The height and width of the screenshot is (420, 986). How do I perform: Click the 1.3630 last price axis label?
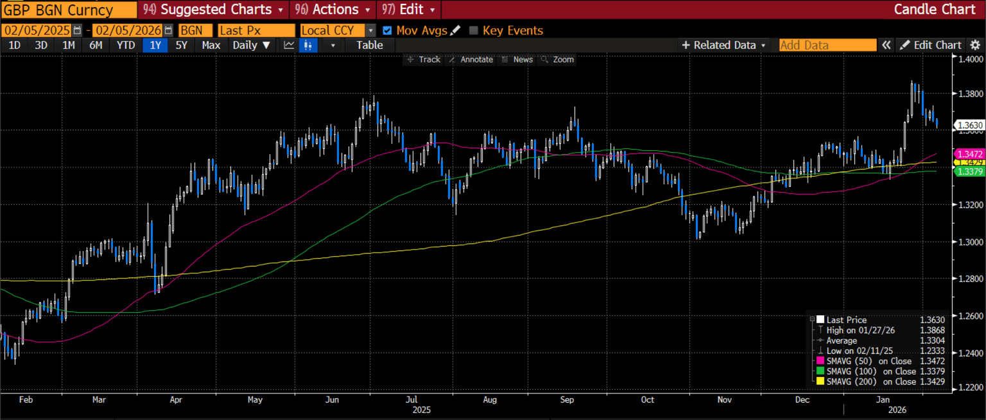click(x=971, y=125)
